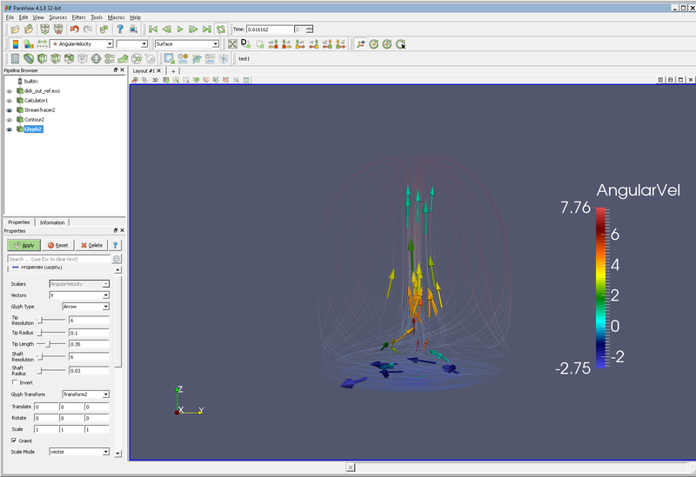Toggle the Invert checkbox

click(x=15, y=382)
